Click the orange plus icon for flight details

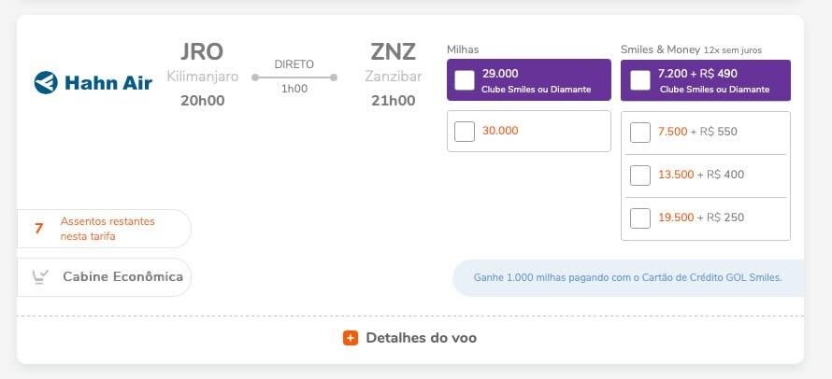click(x=351, y=338)
